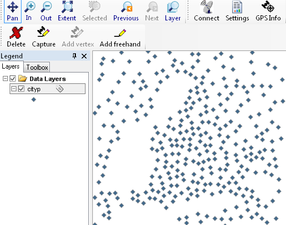Connect to the GPS device

point(207,11)
